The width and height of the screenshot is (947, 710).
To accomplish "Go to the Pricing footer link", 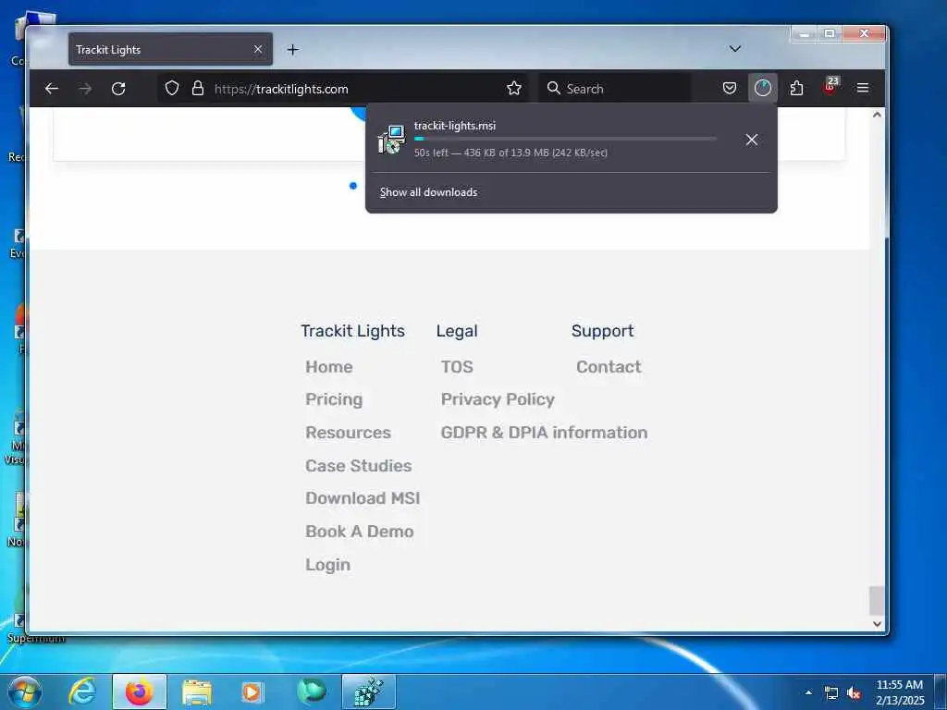I will click(334, 399).
